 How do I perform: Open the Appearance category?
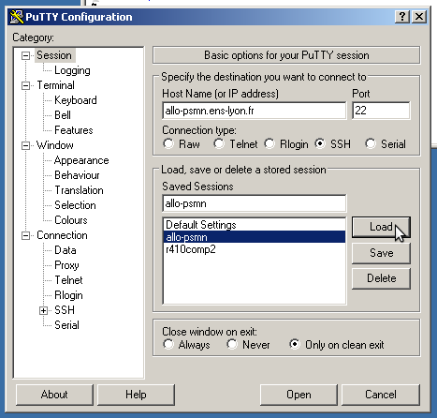point(81,160)
